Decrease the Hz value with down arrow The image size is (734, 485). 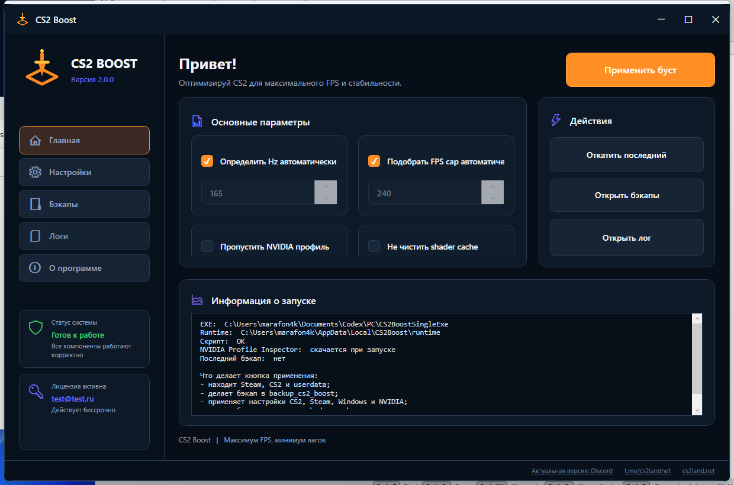tap(326, 199)
